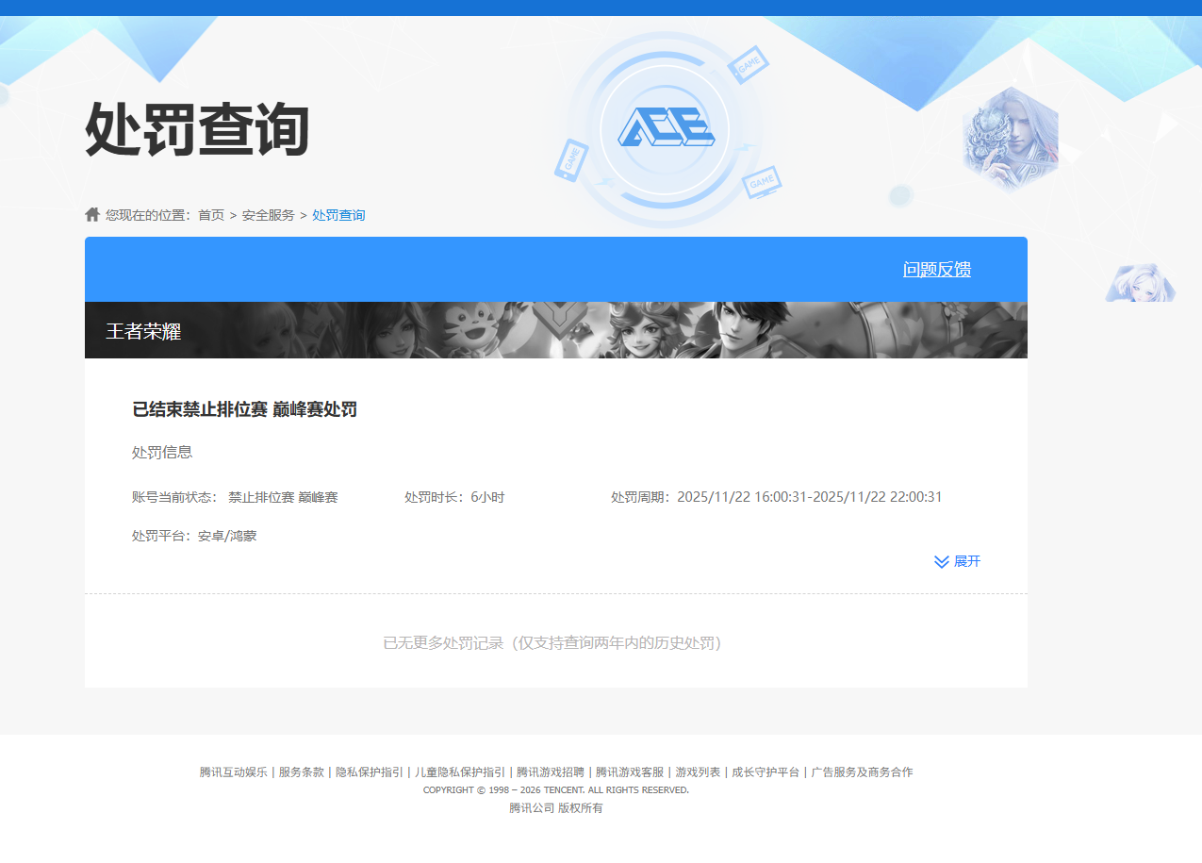Image resolution: width=1202 pixels, height=863 pixels.
Task: Click the double-chevron icon beside 展开
Action: (x=941, y=562)
